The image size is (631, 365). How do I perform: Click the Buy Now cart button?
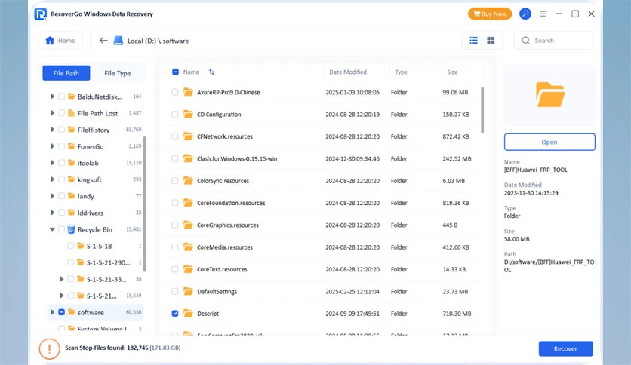[490, 14]
